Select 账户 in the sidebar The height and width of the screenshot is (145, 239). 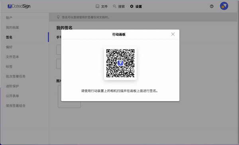pos(9,17)
